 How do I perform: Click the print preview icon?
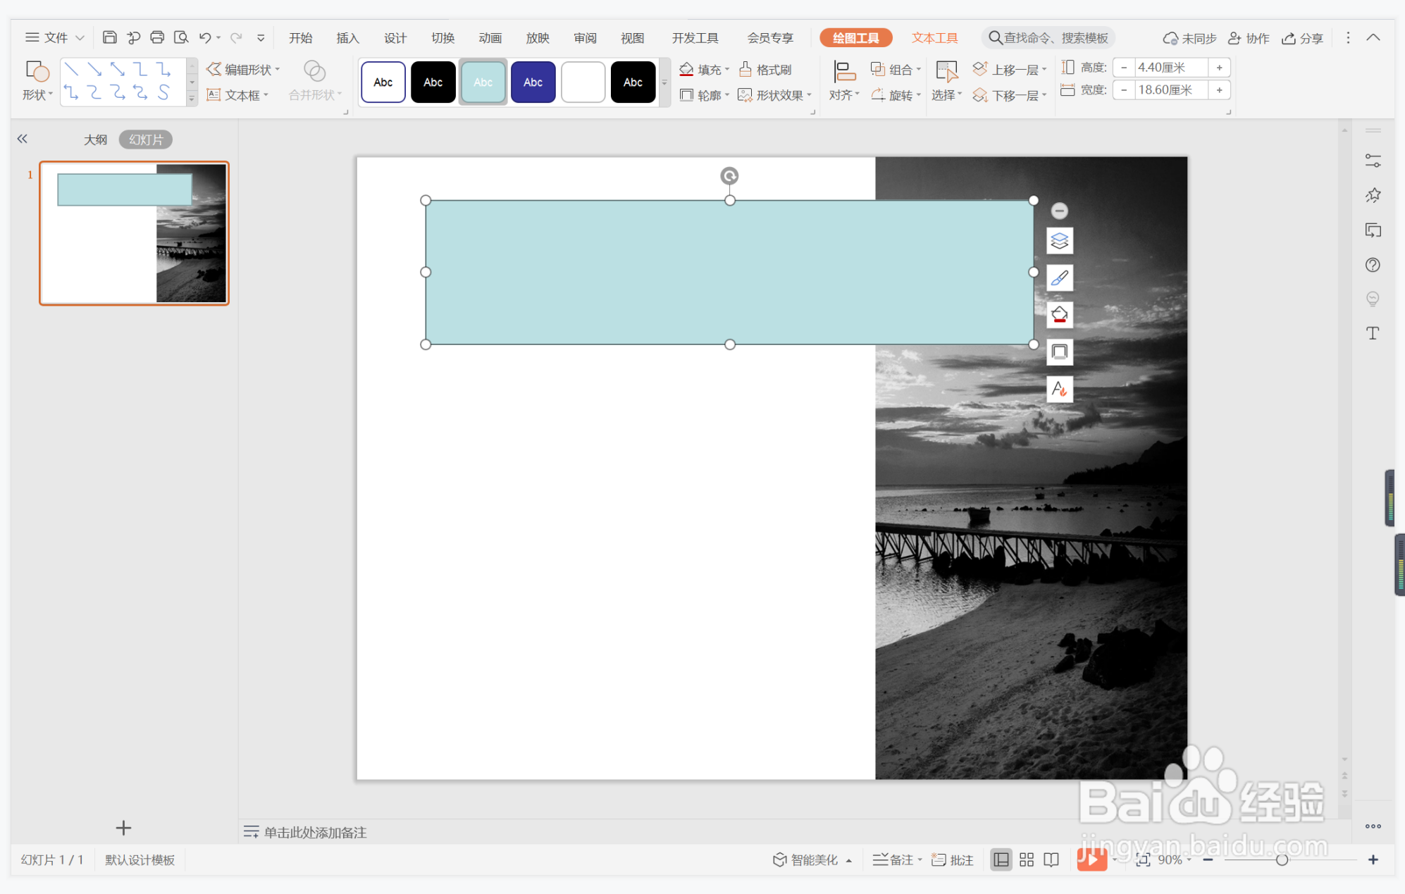pos(181,37)
